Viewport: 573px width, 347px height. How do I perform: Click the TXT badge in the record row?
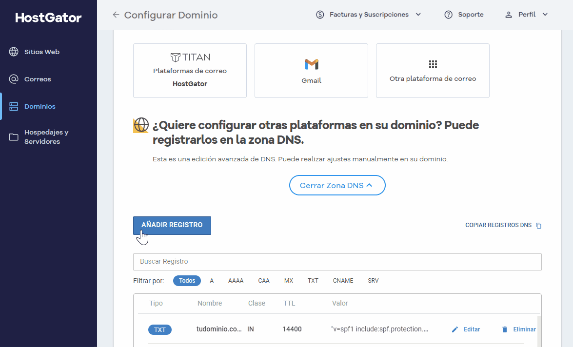click(159, 329)
